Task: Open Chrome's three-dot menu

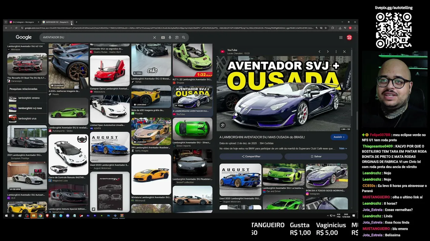Action: coord(355,28)
